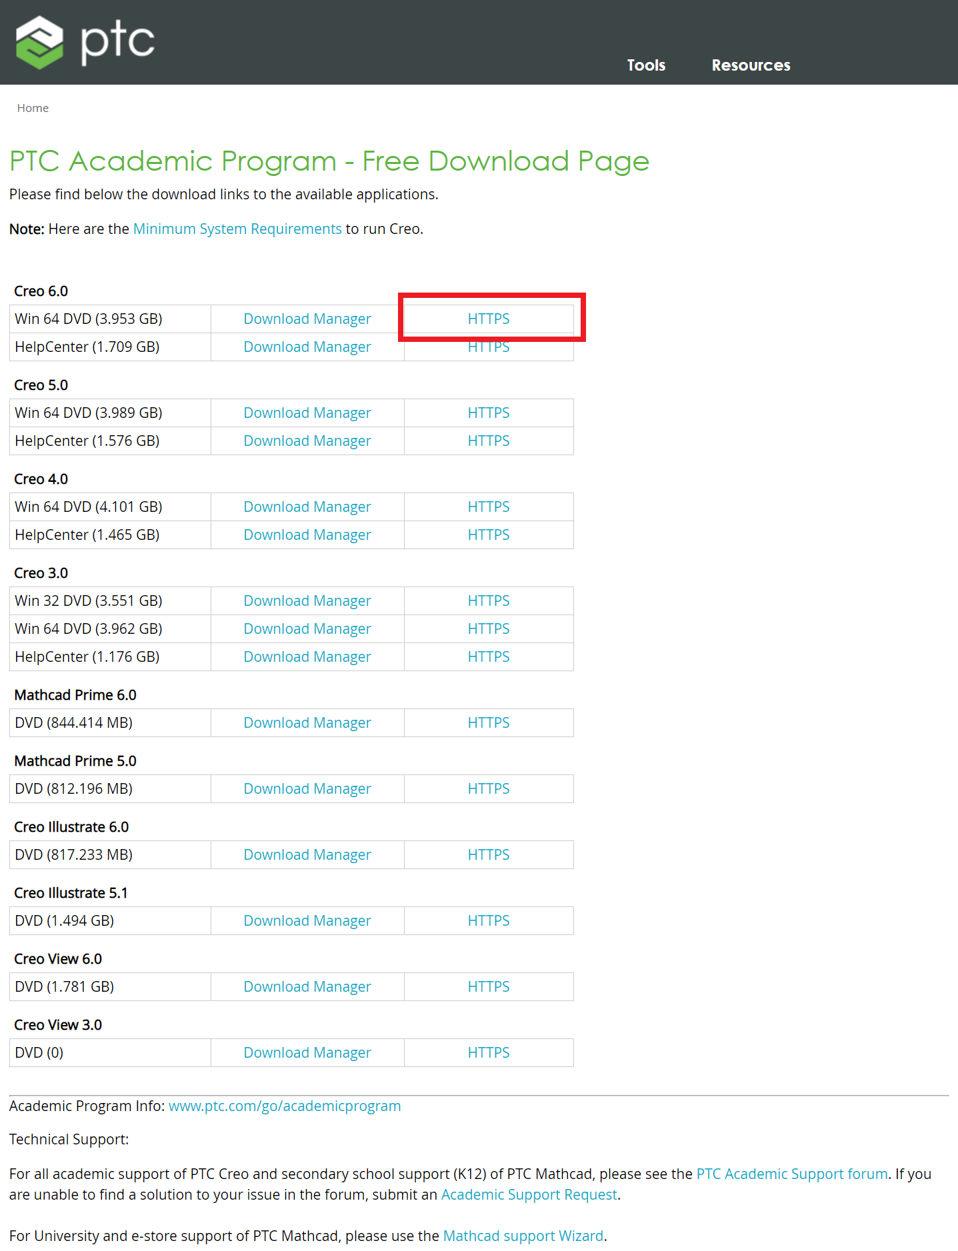This screenshot has height=1251, width=958.
Task: Click Download Manager for Creo Illustrate 5.1 DVD
Action: [307, 920]
